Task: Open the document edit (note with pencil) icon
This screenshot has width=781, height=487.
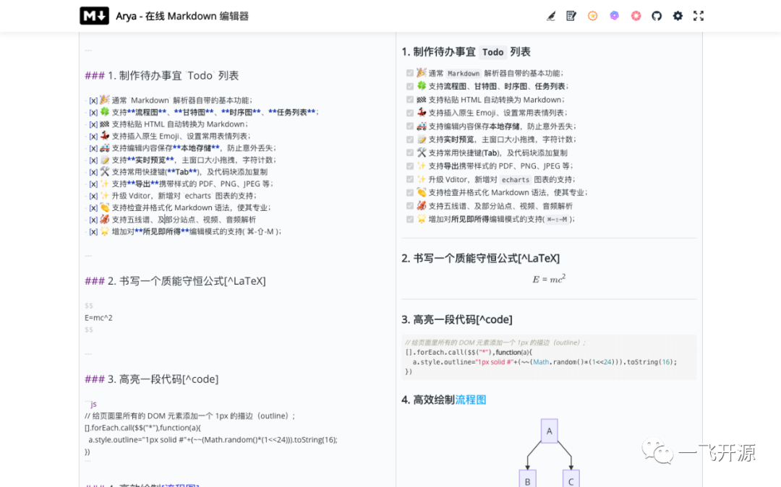Action: point(571,16)
